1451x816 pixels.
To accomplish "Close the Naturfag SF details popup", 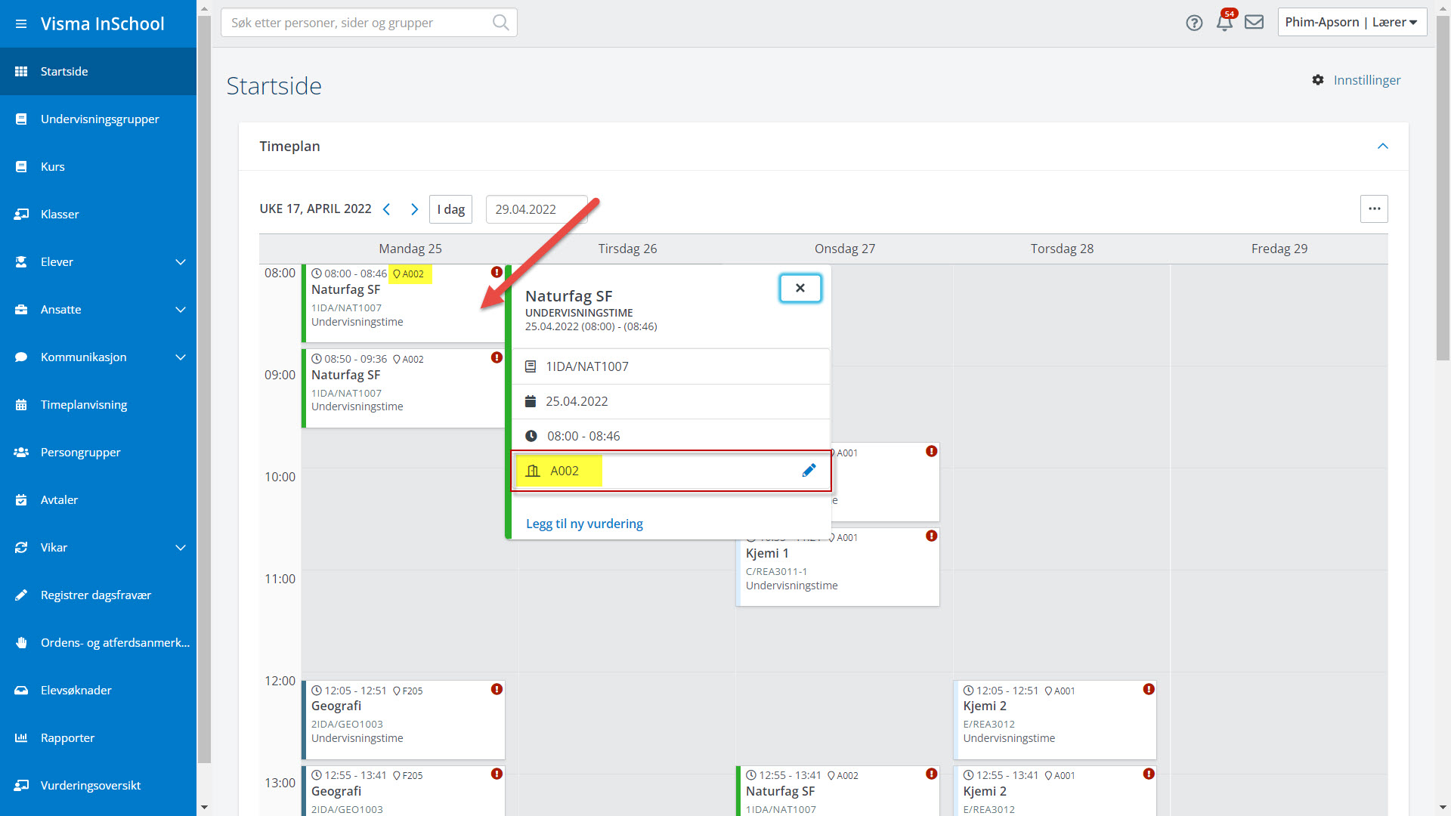I will [x=800, y=288].
